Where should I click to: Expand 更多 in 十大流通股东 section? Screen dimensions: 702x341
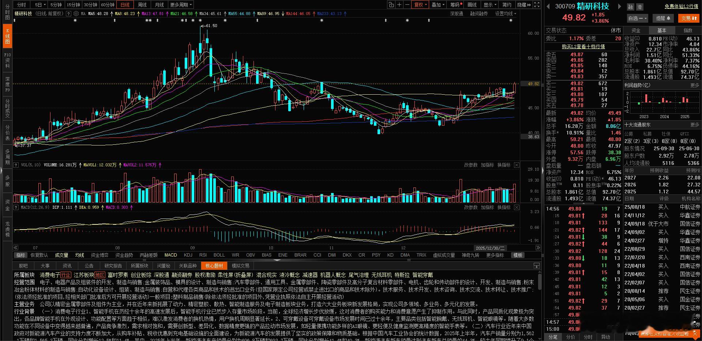coord(695,125)
